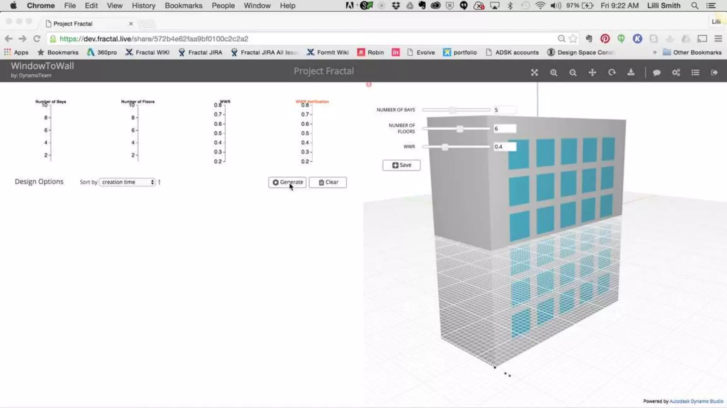Open the History menu
Viewport: 727px width, 408px height.
coord(143,6)
